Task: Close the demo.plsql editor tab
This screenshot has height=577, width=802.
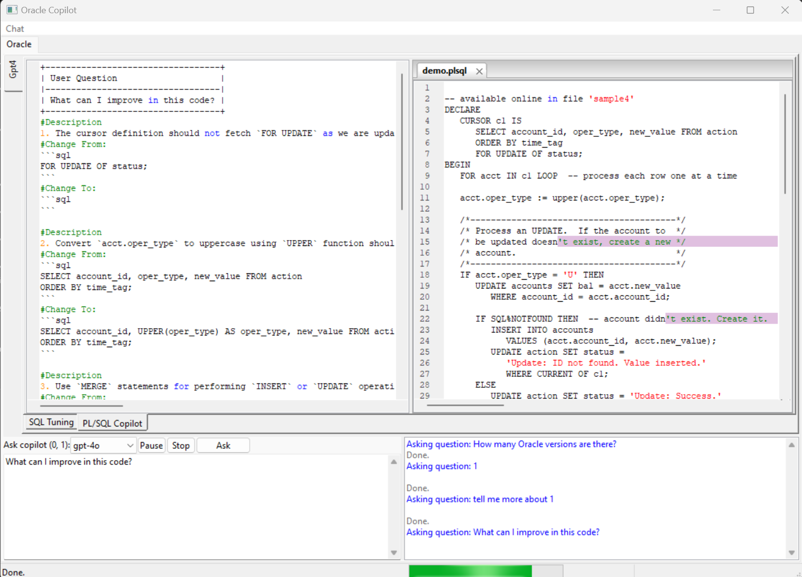Action: point(479,71)
